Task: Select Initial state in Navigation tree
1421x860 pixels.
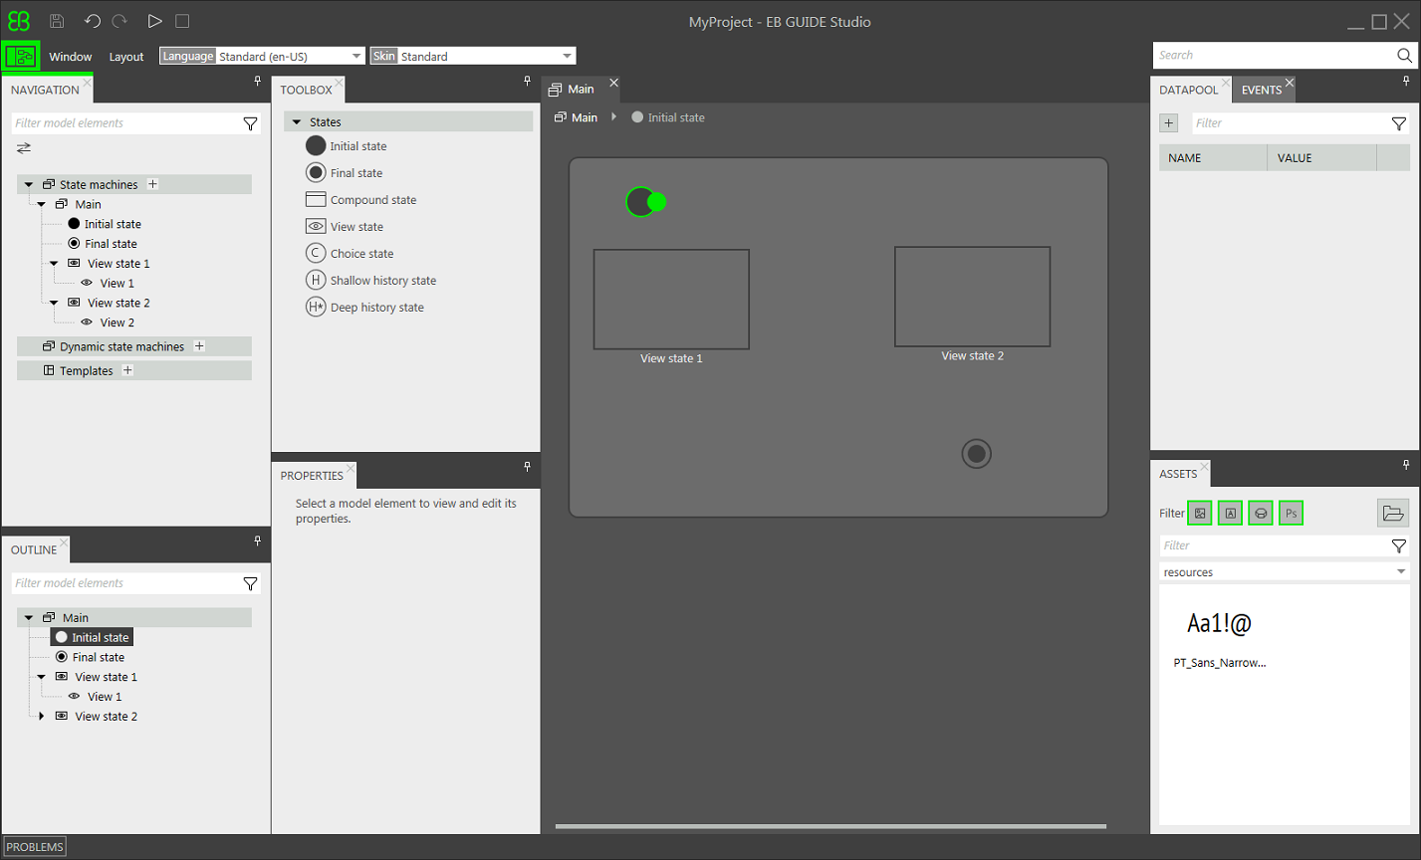Action: click(104, 224)
